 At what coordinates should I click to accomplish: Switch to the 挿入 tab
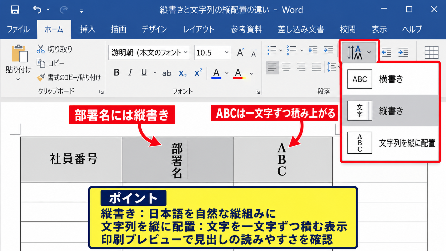[88, 29]
